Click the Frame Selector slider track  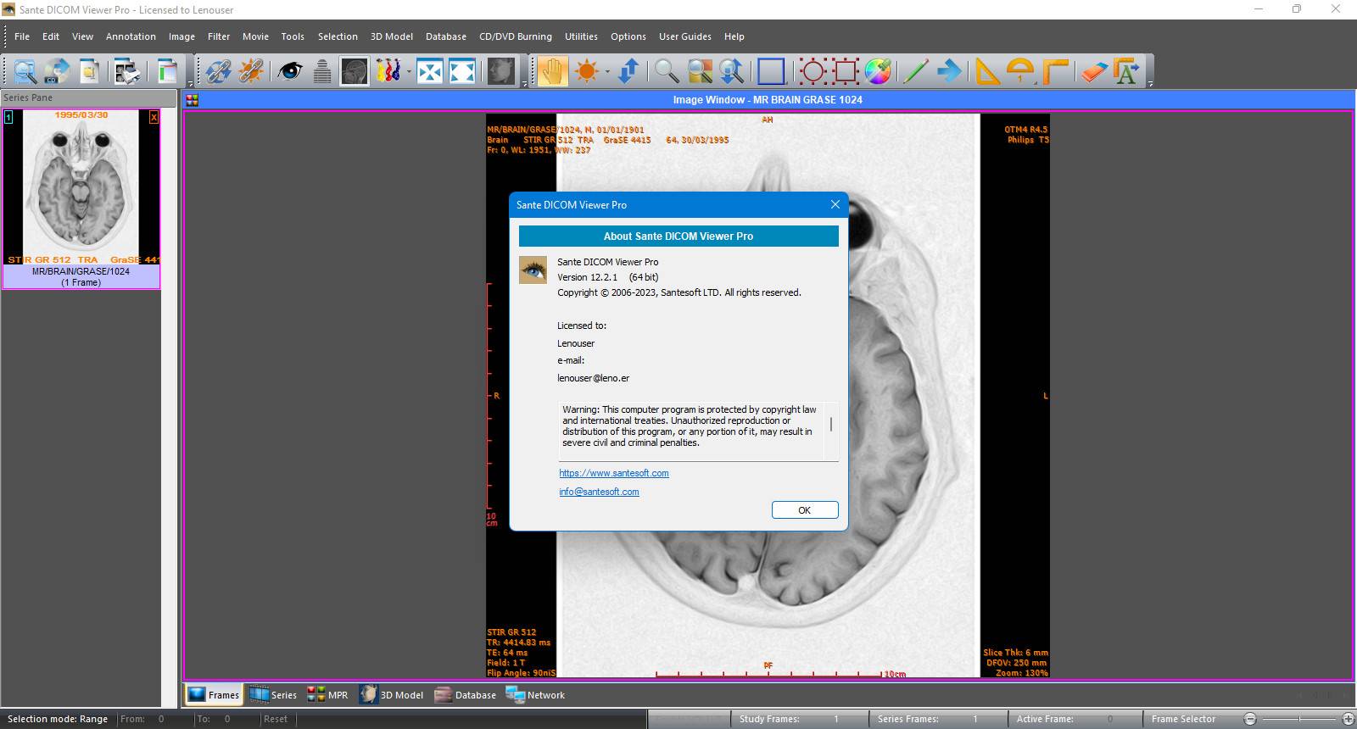pyautogui.click(x=1298, y=719)
